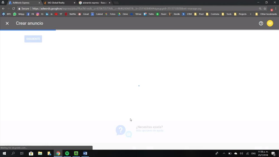
Task: Click the address bar URL field
Action: pyautogui.click(x=117, y=9)
